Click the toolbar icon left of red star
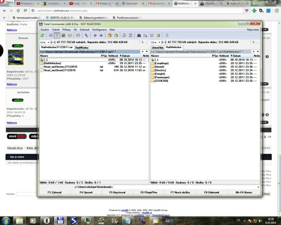Screen dimensions: 281x225 [x=78, y=36]
